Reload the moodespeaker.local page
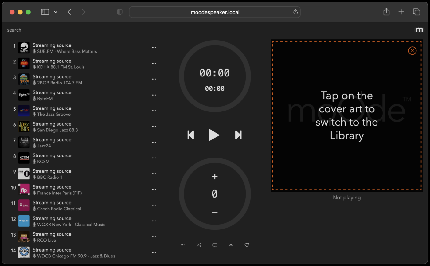The height and width of the screenshot is (266, 430). pyautogui.click(x=295, y=12)
